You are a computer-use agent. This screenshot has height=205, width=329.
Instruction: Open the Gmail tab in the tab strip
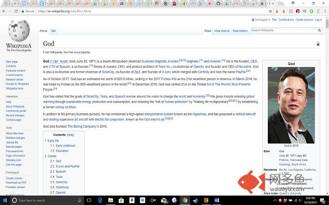236,4
